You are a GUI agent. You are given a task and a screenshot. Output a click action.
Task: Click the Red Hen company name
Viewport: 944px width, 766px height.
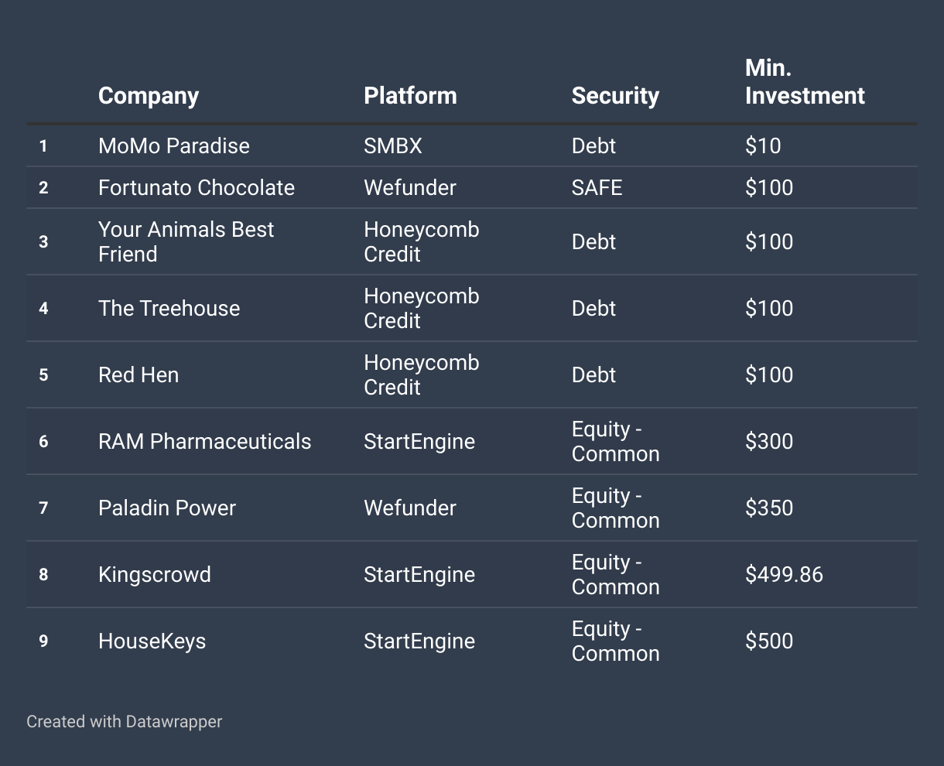click(x=139, y=375)
